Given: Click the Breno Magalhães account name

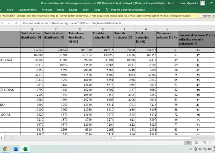Looking at the screenshot, I should tap(189, 3).
